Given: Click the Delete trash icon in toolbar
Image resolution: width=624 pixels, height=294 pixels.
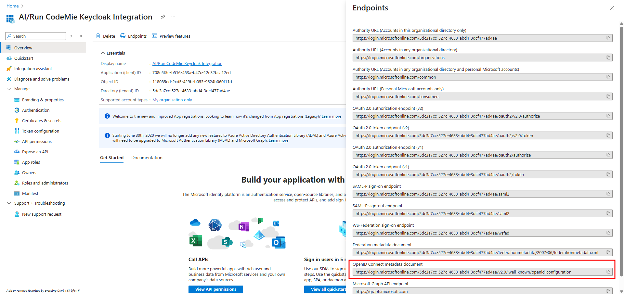Looking at the screenshot, I should coord(98,36).
